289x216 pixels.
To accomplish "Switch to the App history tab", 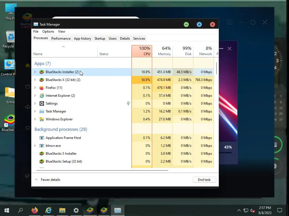I will click(x=83, y=38).
